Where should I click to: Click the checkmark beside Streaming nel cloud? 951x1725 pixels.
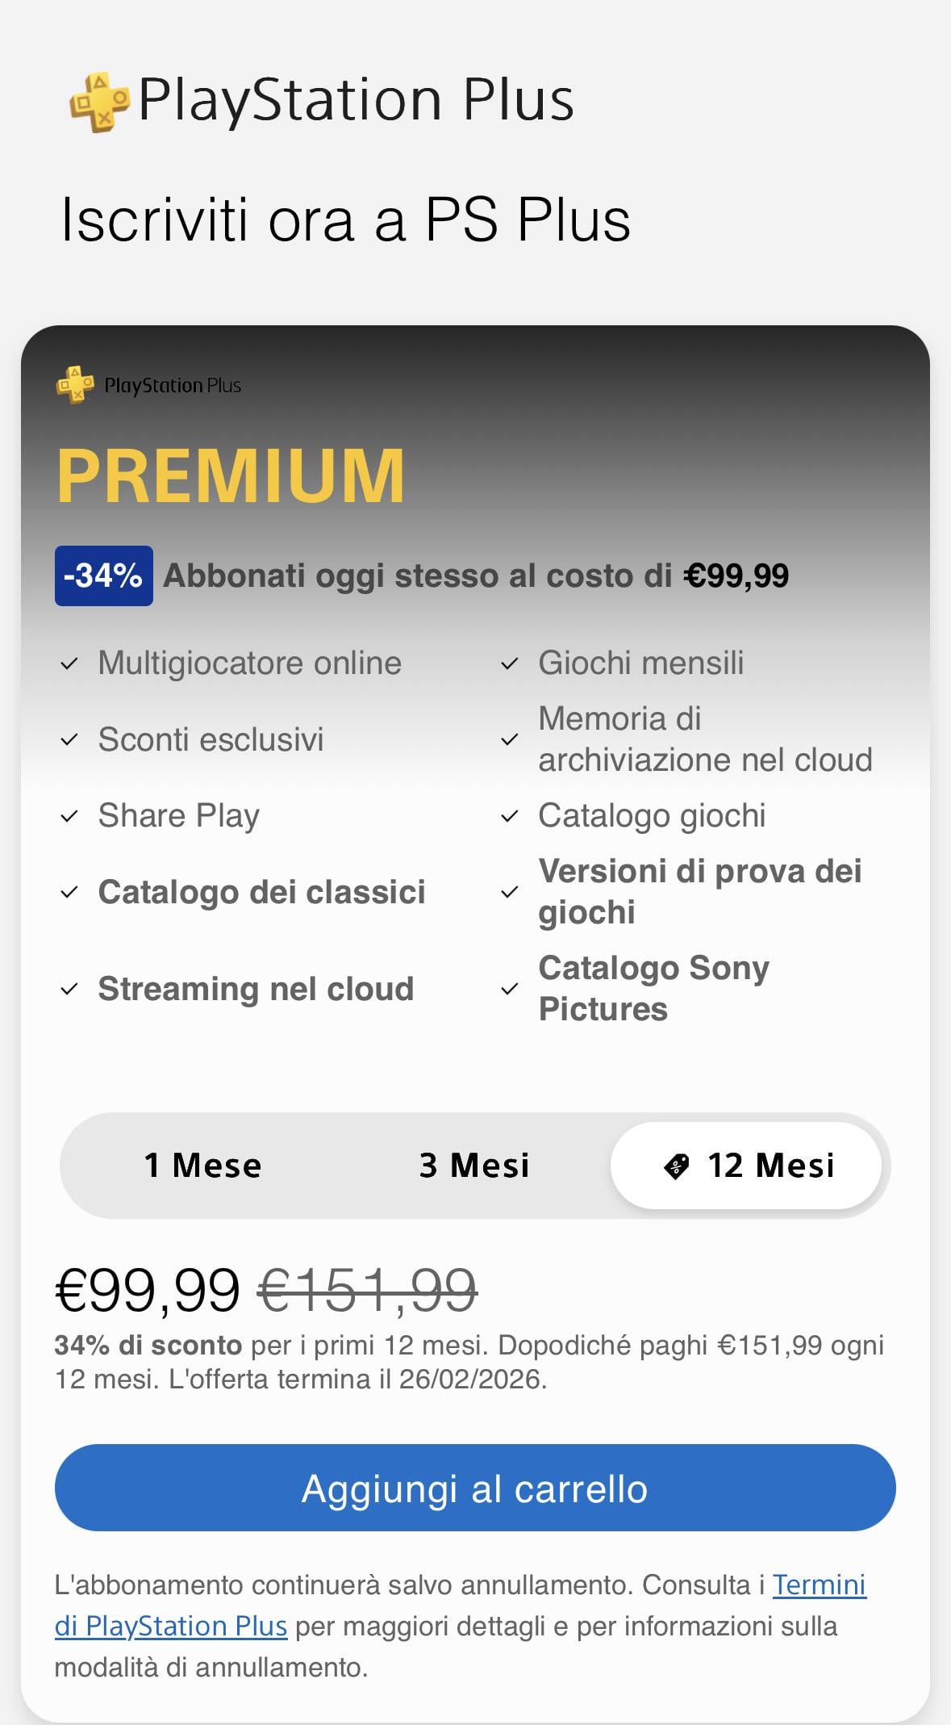pos(70,989)
